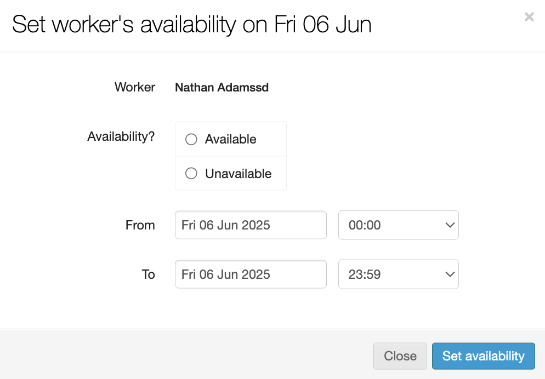
Task: Select the Available radio button
Action: click(x=191, y=139)
